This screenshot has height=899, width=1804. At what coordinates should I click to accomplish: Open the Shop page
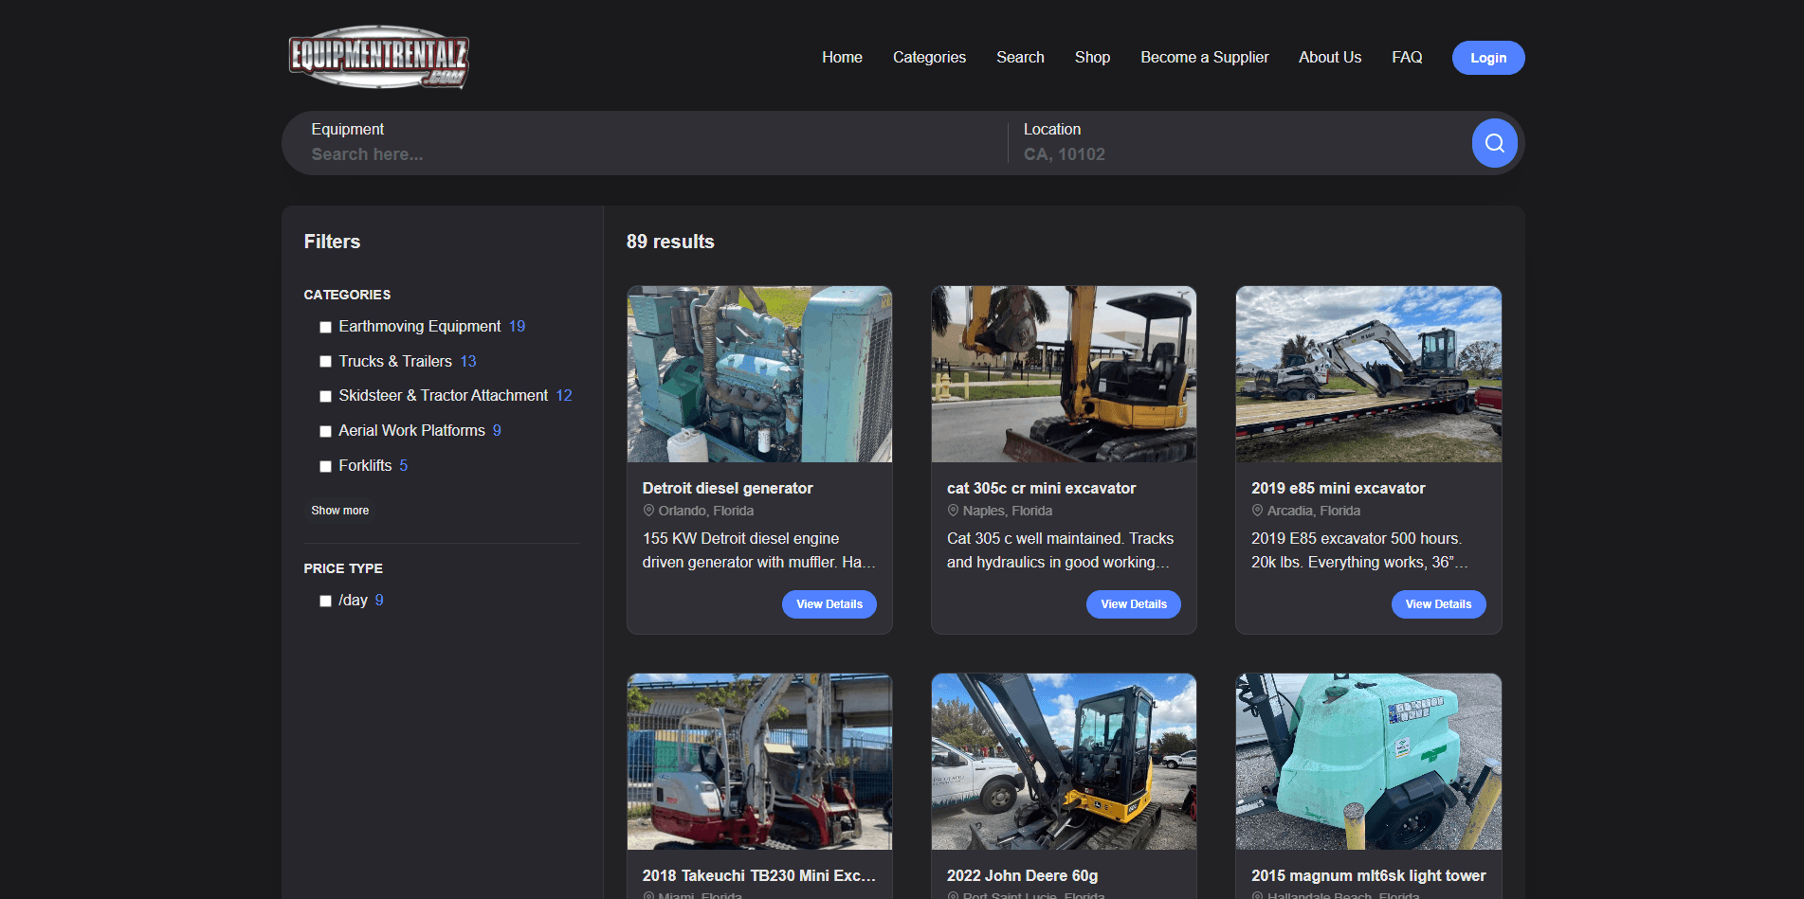[x=1092, y=57]
